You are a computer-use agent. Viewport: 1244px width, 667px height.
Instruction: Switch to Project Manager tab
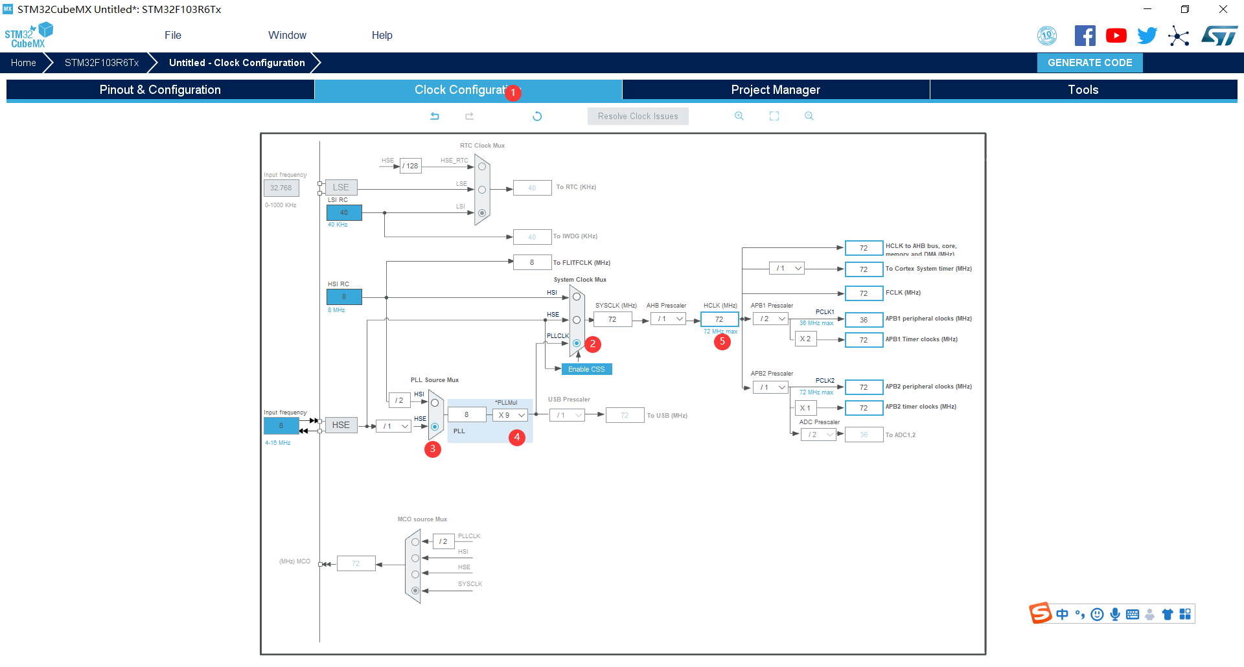pos(776,90)
